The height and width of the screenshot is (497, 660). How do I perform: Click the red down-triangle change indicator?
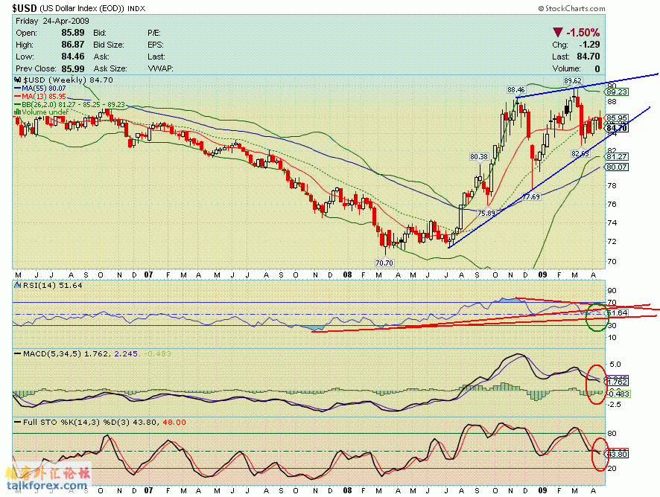click(x=558, y=33)
